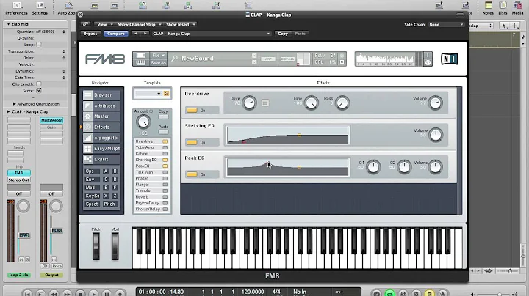Click the Preferences toolbar icon
The image size is (529, 296).
point(16,5)
